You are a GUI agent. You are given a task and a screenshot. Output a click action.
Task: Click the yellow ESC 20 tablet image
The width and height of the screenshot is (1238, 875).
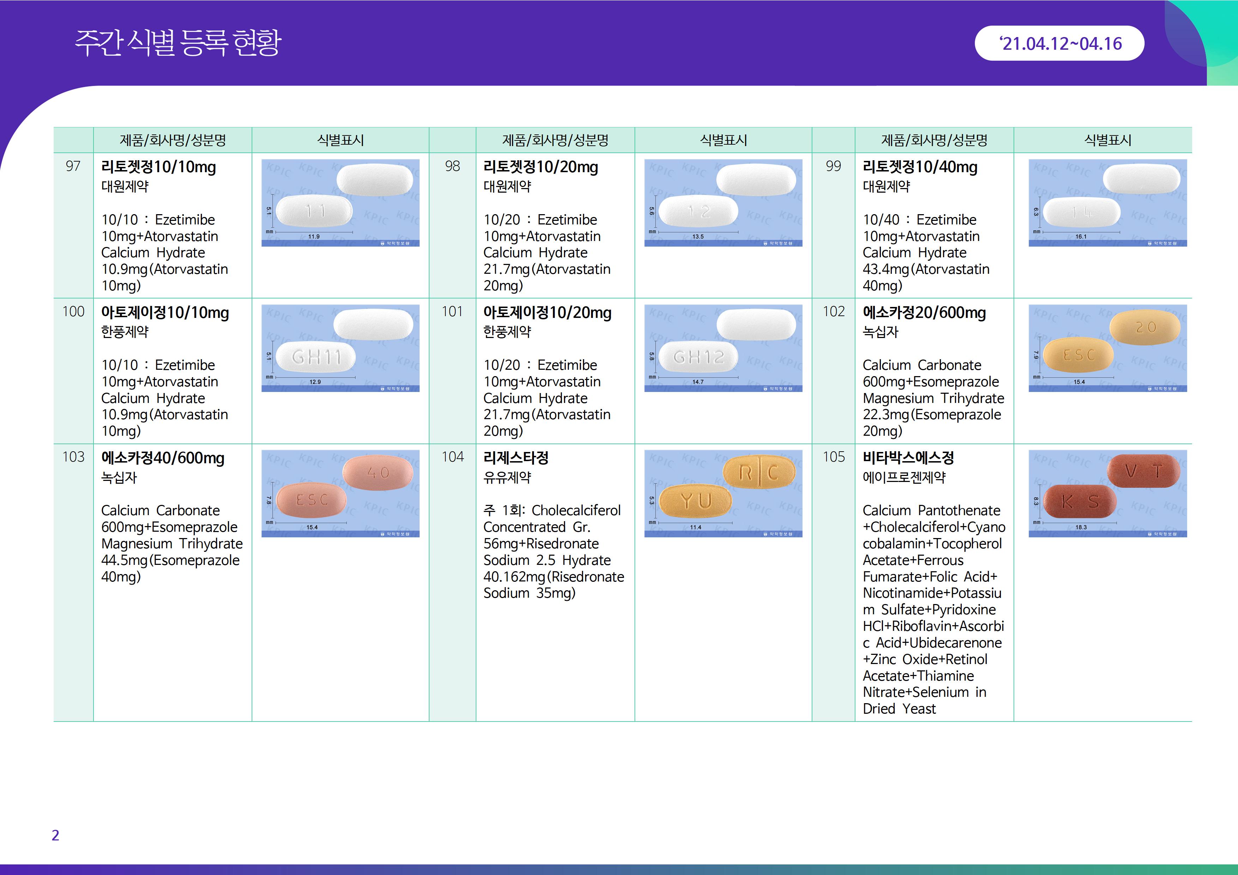[x=1107, y=348]
